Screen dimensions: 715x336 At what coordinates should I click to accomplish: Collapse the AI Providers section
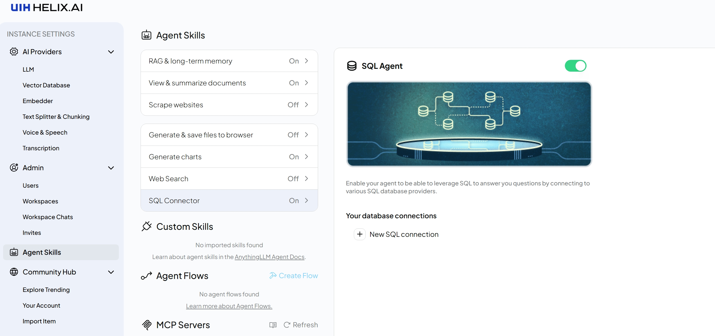tap(111, 52)
